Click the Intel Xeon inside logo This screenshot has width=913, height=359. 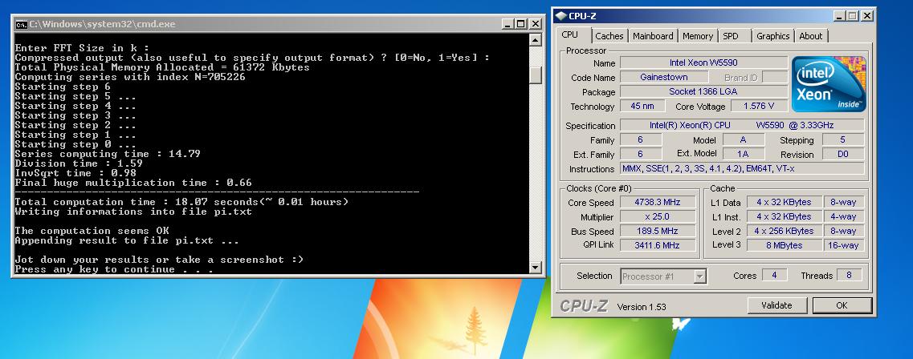(x=829, y=84)
